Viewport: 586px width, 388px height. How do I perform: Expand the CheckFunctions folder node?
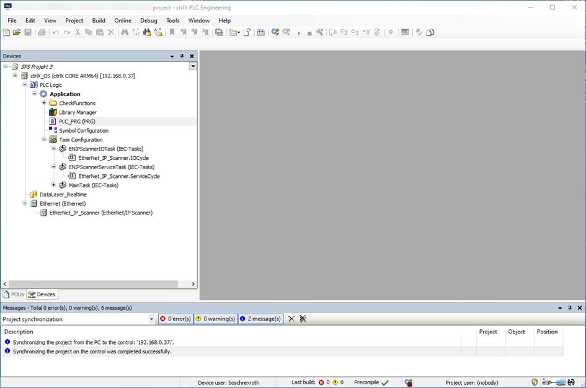click(x=44, y=103)
